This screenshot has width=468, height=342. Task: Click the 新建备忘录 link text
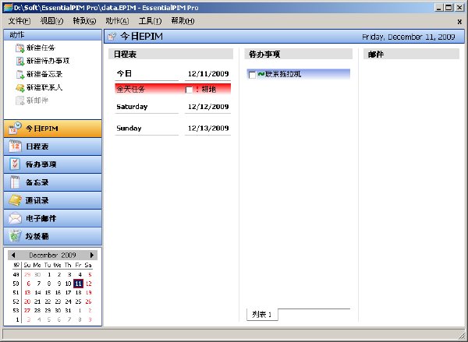pos(44,74)
